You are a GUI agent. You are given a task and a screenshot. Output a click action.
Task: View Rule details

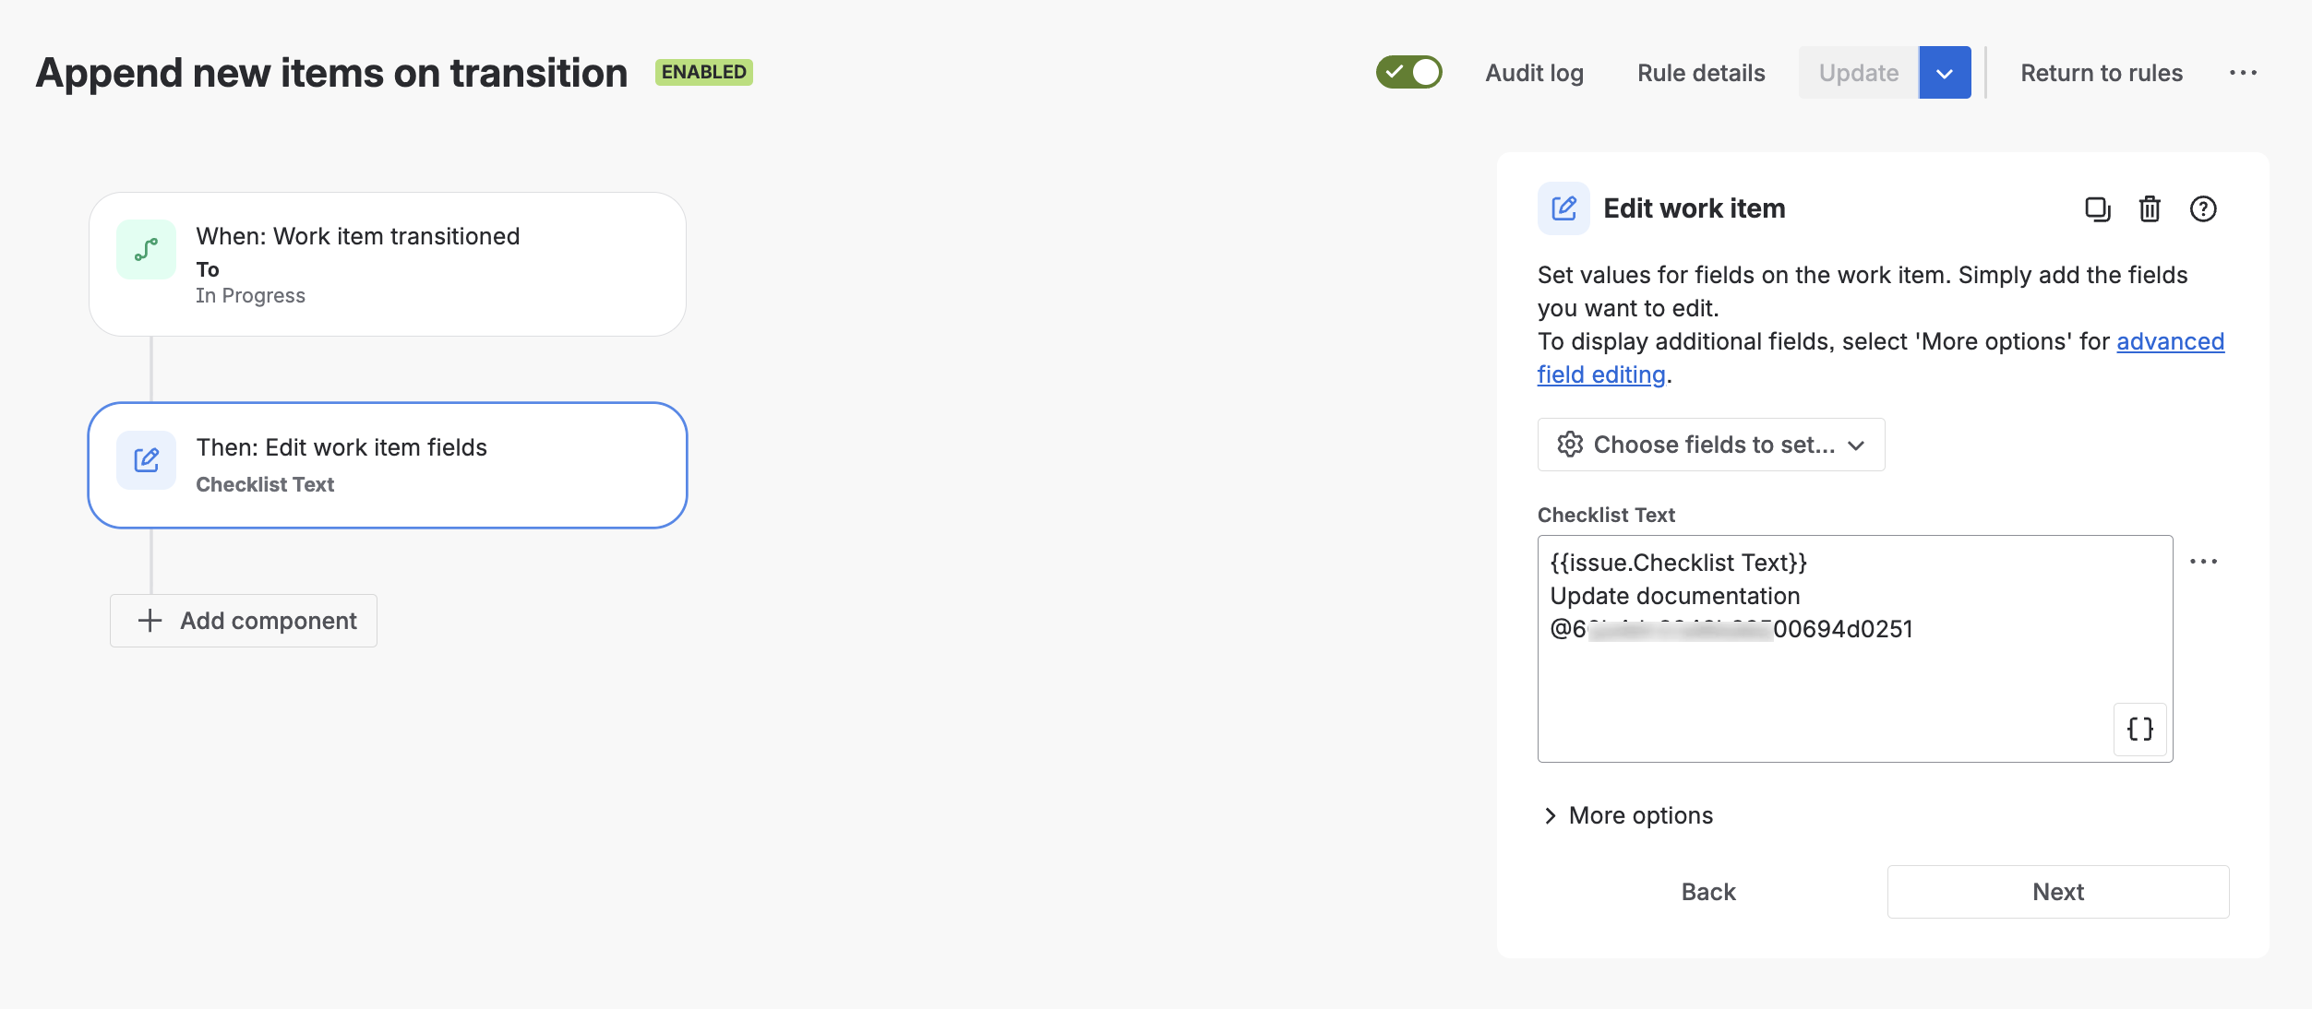click(1700, 72)
